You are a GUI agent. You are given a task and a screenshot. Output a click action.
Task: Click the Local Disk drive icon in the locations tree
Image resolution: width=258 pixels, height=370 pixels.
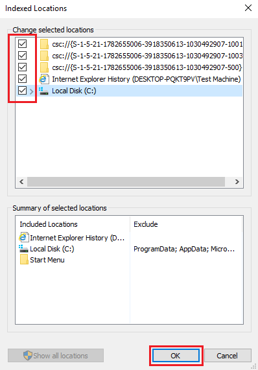tap(43, 91)
